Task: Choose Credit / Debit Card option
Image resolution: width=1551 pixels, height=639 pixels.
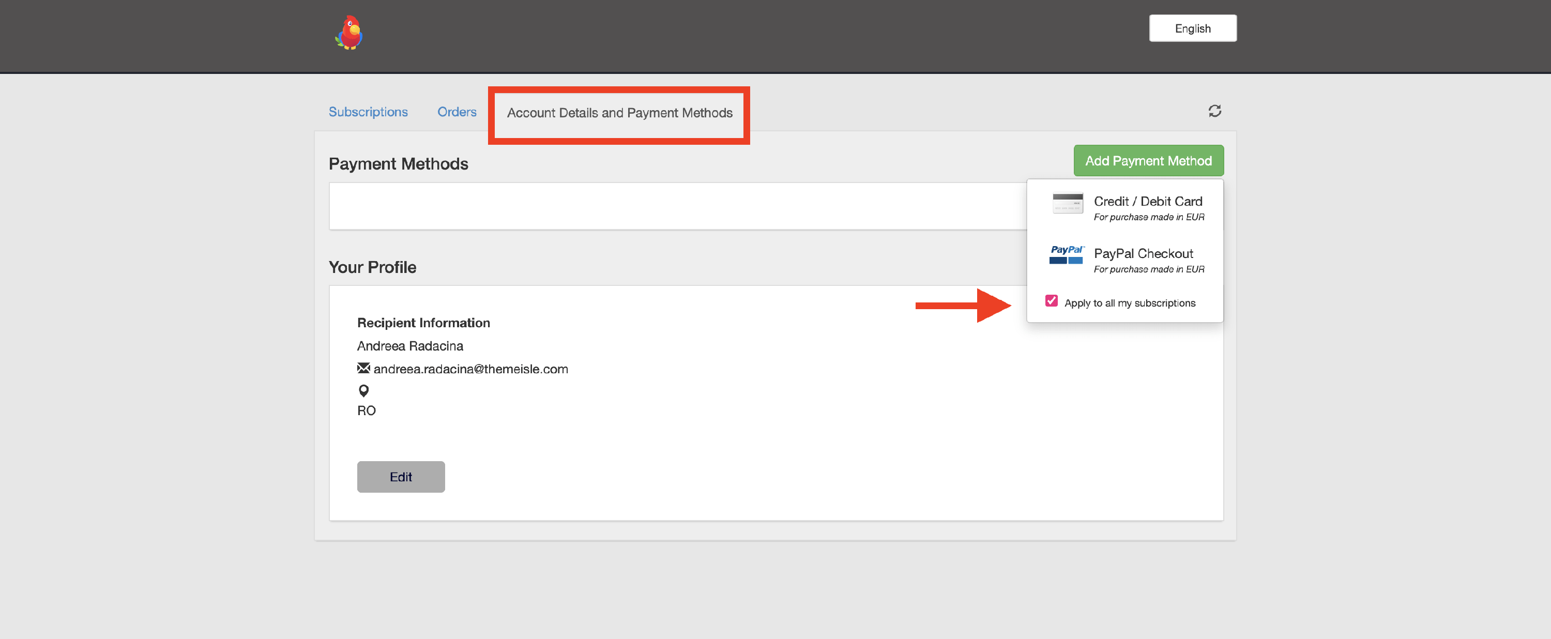Action: [1148, 201]
